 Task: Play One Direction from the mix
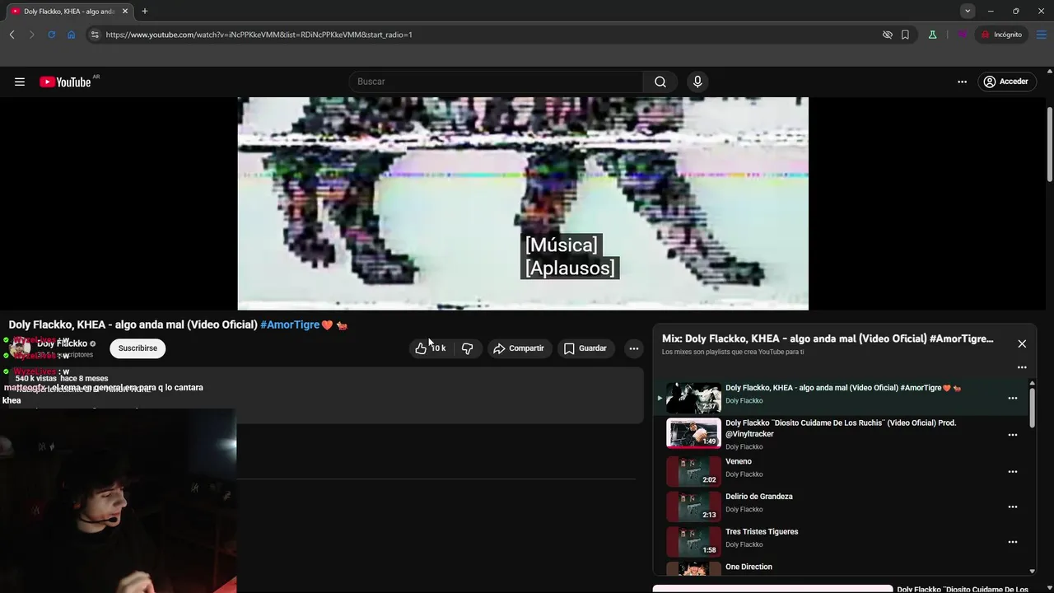749,567
